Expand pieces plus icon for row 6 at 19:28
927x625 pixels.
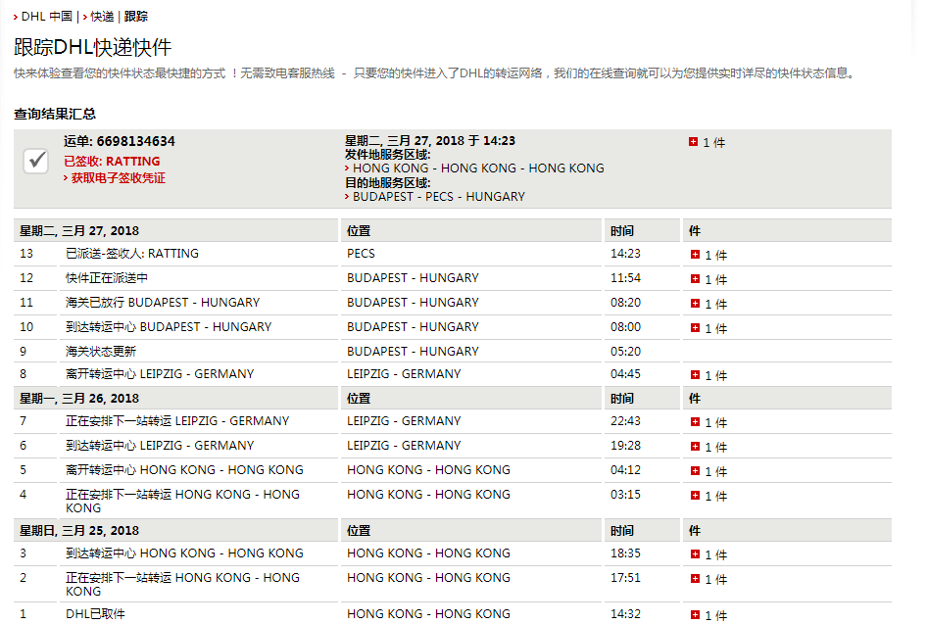(x=696, y=447)
